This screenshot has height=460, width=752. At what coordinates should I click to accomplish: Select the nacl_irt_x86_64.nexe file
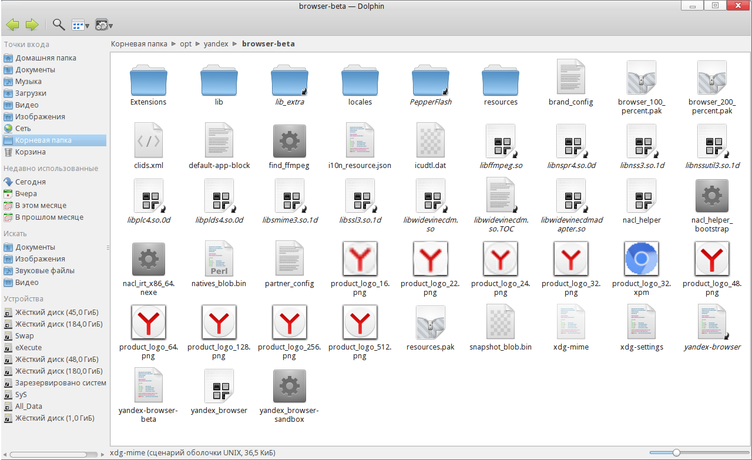pyautogui.click(x=149, y=268)
